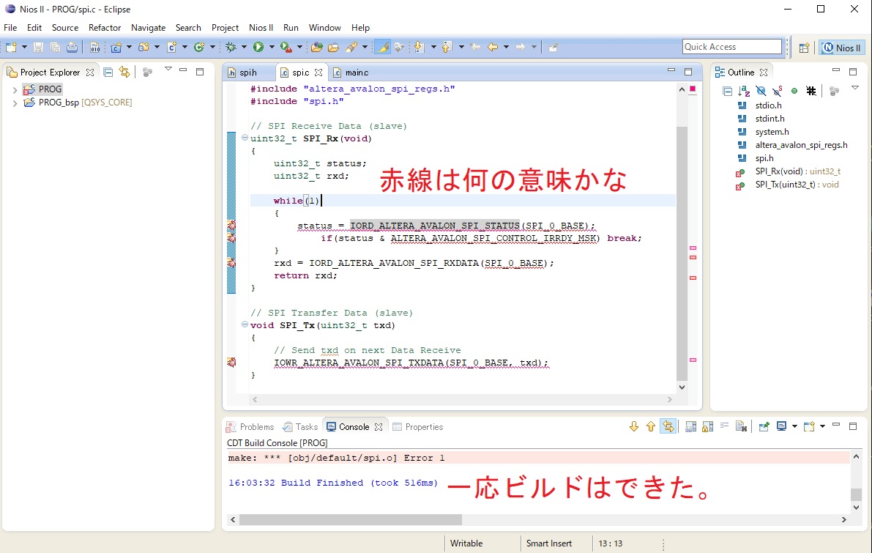Jump to Next Annotation down arrow icon
872x553 pixels.
[x=420, y=48]
